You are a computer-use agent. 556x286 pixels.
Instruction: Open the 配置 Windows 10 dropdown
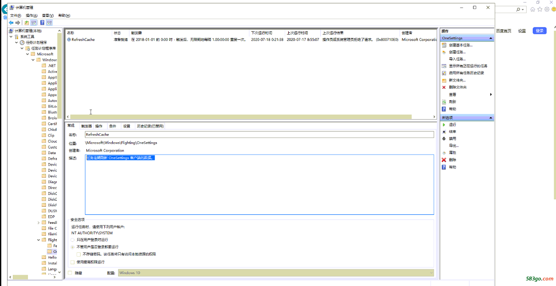tap(275, 273)
